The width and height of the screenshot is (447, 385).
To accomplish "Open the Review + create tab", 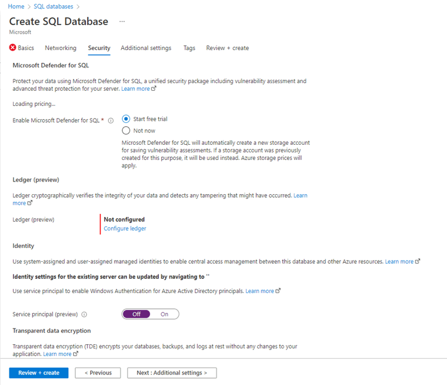I will tap(227, 48).
